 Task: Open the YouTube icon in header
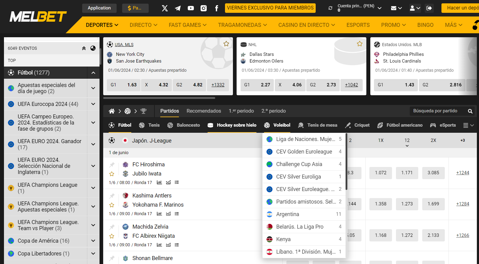coord(191,8)
